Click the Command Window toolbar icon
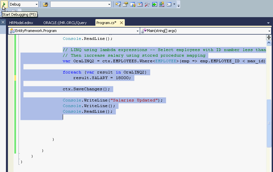This screenshot has height=172, width=273. click(x=169, y=4)
